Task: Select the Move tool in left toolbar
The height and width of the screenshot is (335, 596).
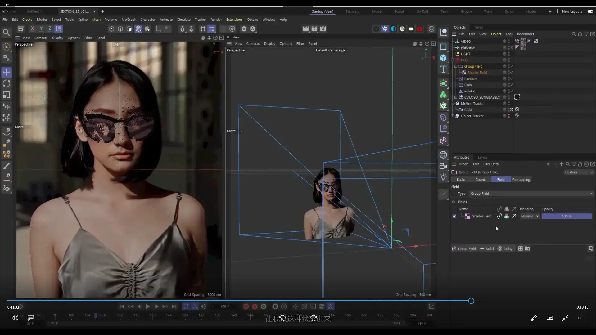Action: 6,72
